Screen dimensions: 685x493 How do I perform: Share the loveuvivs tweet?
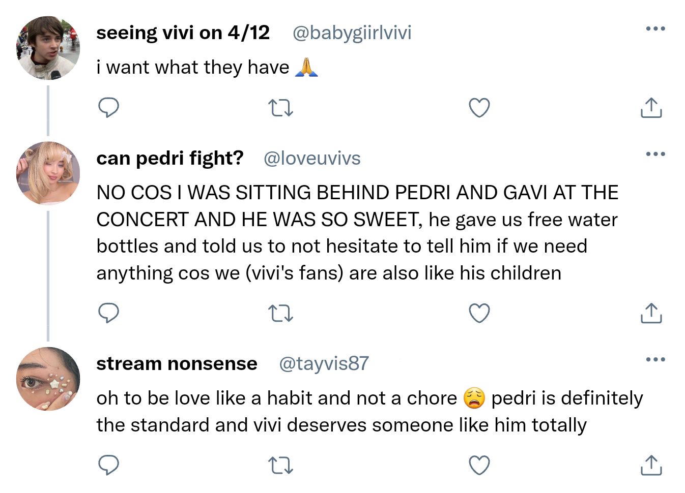click(x=651, y=313)
